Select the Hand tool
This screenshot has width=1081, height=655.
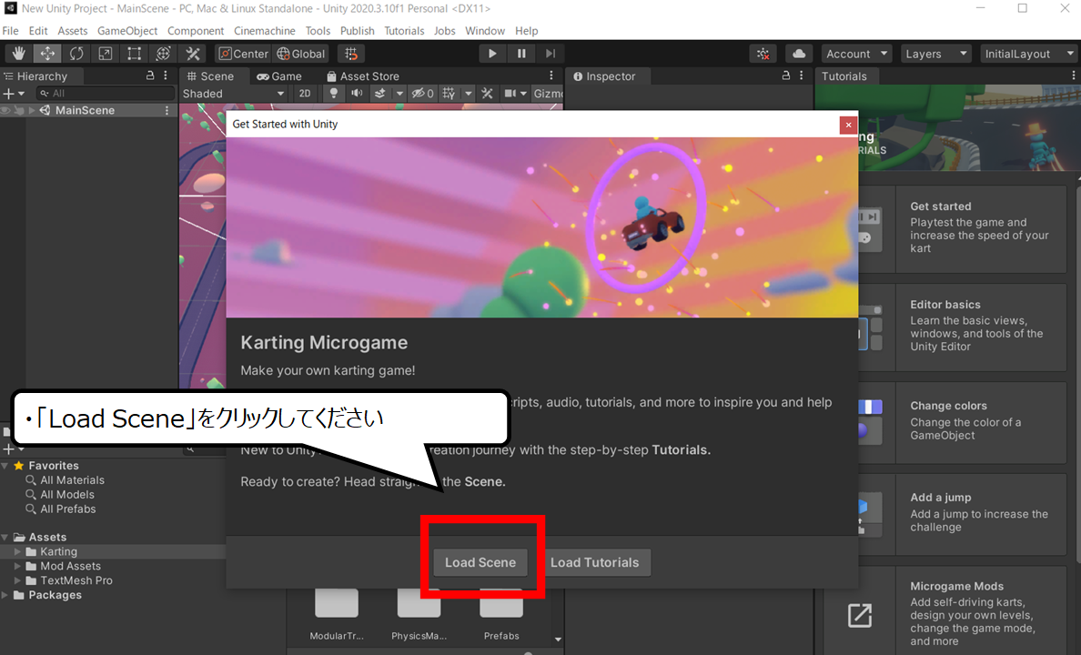(18, 54)
